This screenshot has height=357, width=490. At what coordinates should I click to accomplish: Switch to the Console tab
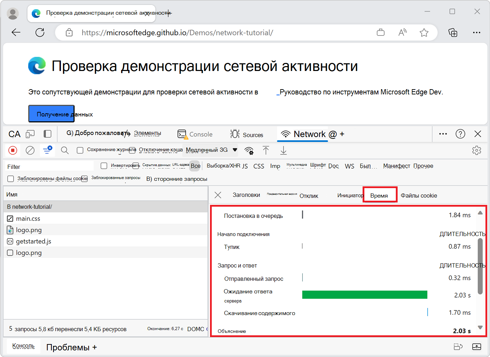195,134
